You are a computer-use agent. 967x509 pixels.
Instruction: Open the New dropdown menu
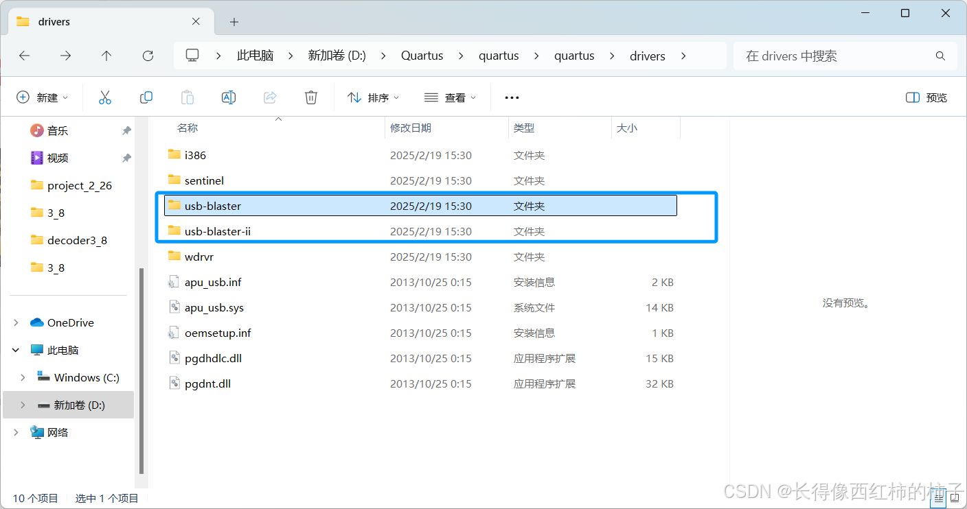(43, 97)
